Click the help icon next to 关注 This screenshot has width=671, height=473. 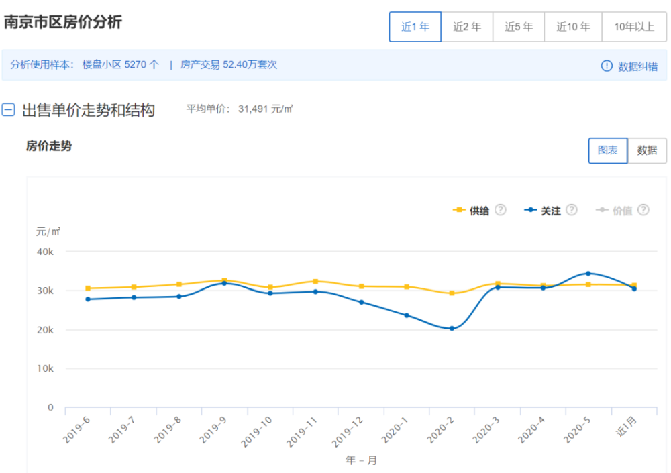click(572, 210)
